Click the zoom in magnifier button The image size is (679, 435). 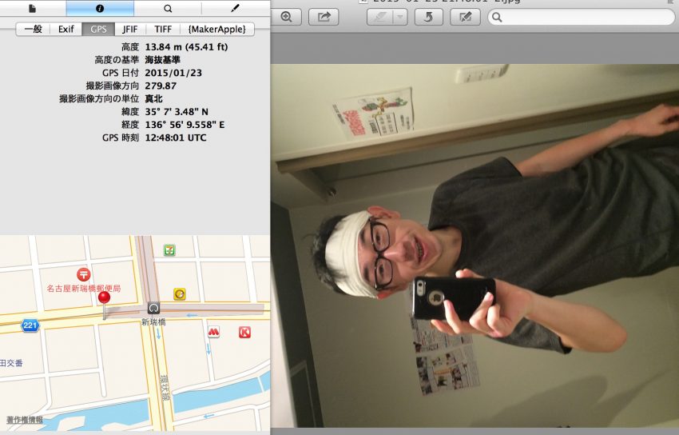click(x=286, y=17)
